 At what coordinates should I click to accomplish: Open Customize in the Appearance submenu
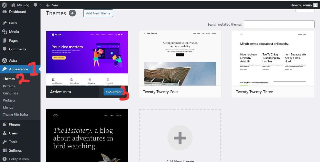(x=11, y=93)
